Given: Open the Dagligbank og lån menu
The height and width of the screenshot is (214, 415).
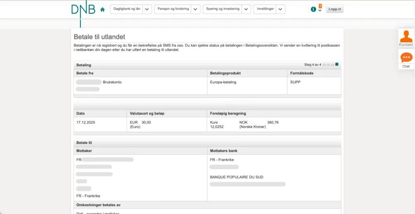Looking at the screenshot, I should [127, 9].
